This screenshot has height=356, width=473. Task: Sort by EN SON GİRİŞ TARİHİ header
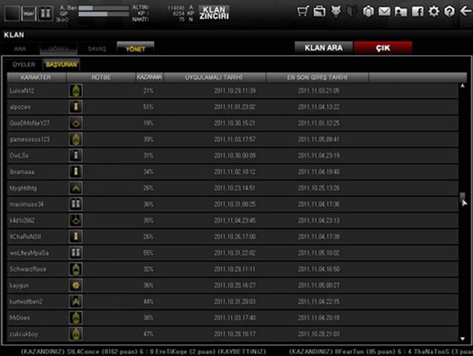point(317,78)
